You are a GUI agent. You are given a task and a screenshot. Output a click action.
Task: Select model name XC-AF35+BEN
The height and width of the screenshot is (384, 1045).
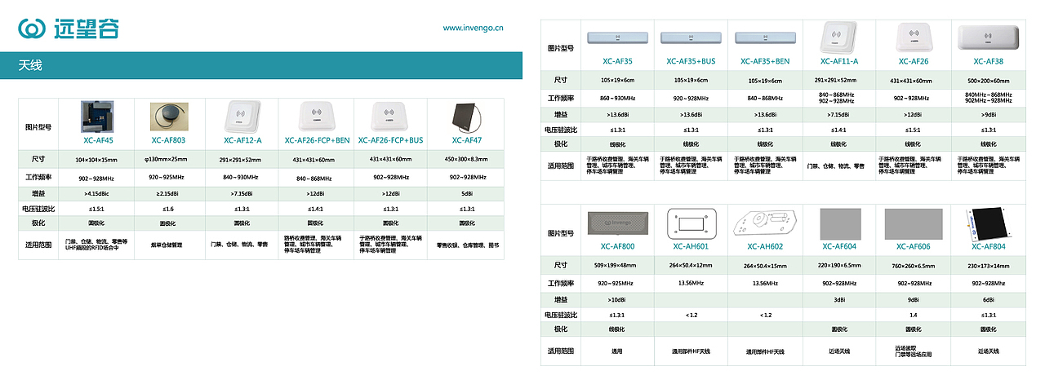click(x=765, y=61)
